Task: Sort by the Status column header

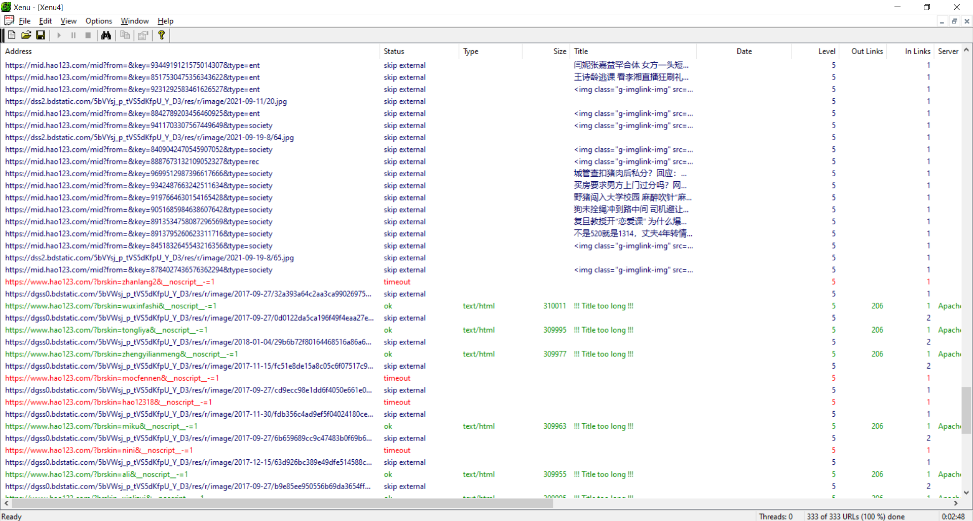Action: [x=419, y=51]
